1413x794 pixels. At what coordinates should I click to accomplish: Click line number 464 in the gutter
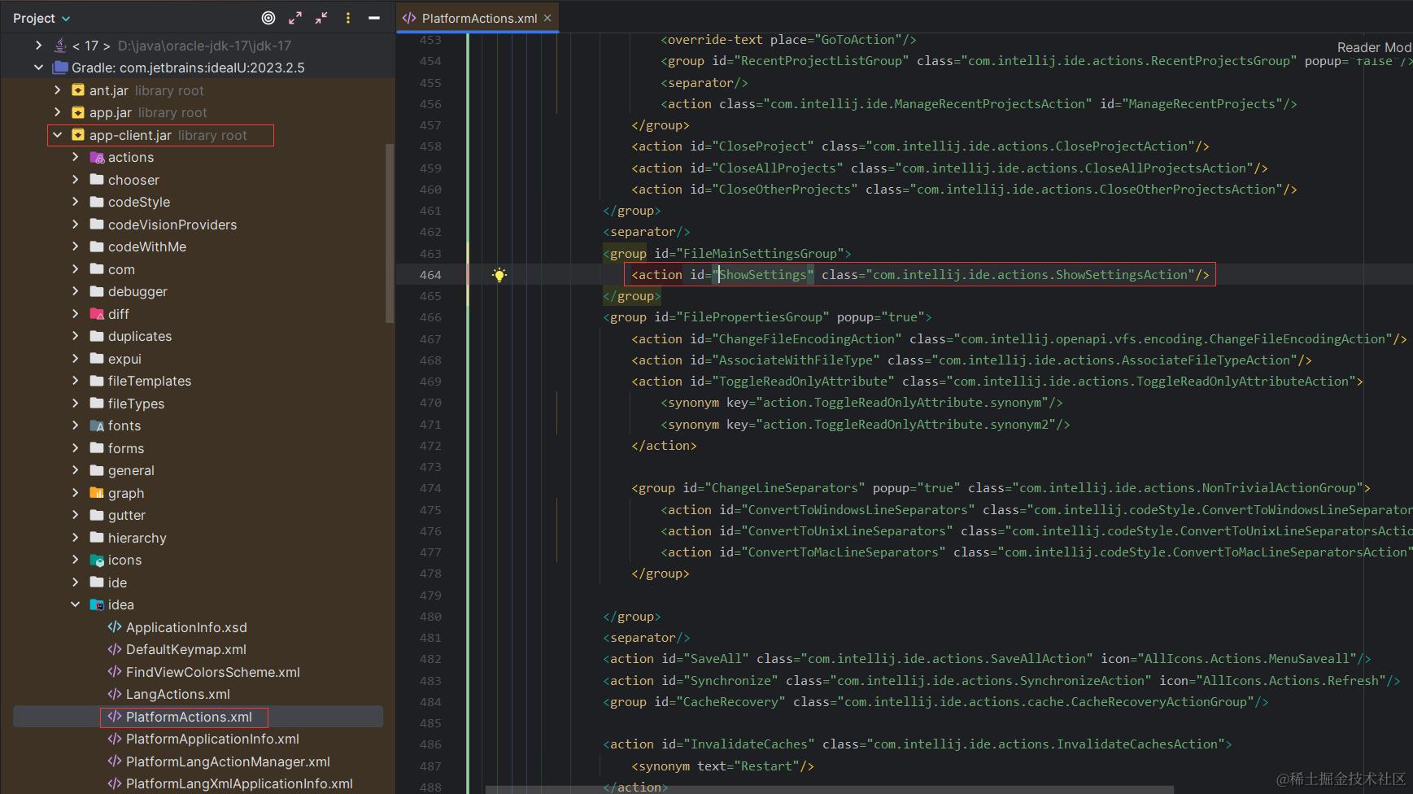click(430, 275)
